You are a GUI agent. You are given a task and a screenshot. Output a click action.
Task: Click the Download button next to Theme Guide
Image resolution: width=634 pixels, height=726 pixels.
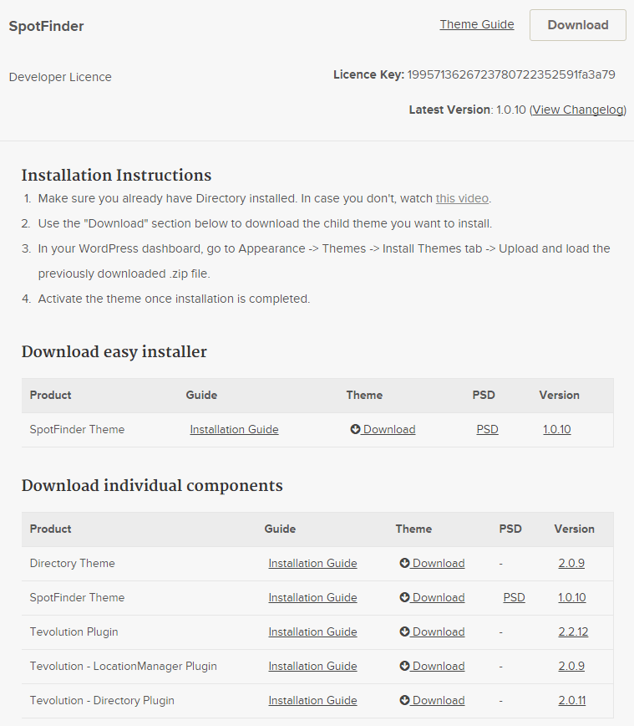click(x=577, y=25)
